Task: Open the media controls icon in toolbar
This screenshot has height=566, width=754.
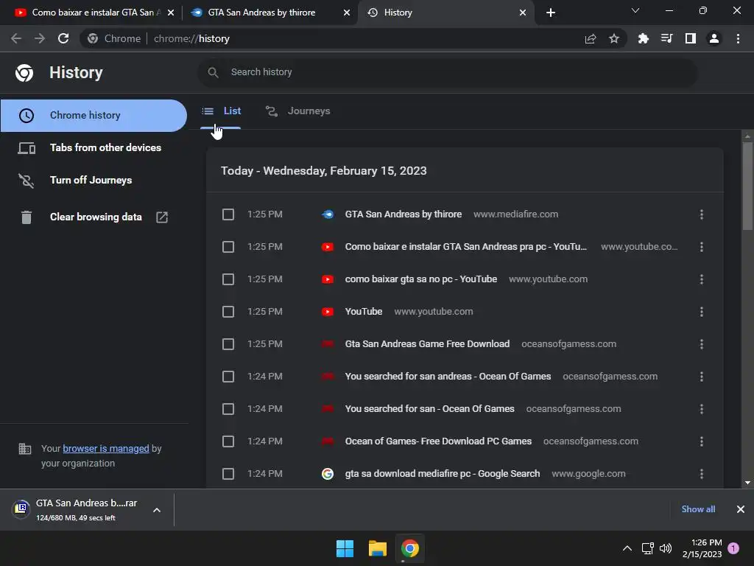Action: pos(666,38)
